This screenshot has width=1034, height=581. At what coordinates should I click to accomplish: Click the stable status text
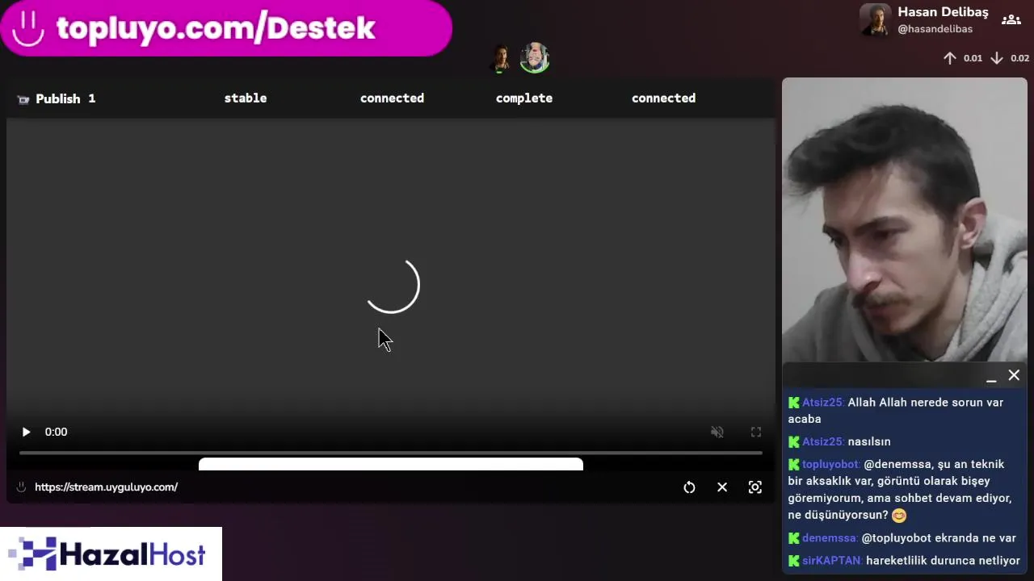(x=246, y=98)
